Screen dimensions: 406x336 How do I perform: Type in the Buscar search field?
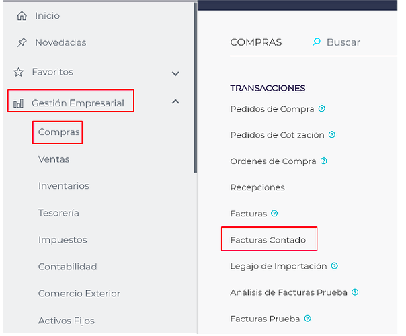tap(350, 42)
